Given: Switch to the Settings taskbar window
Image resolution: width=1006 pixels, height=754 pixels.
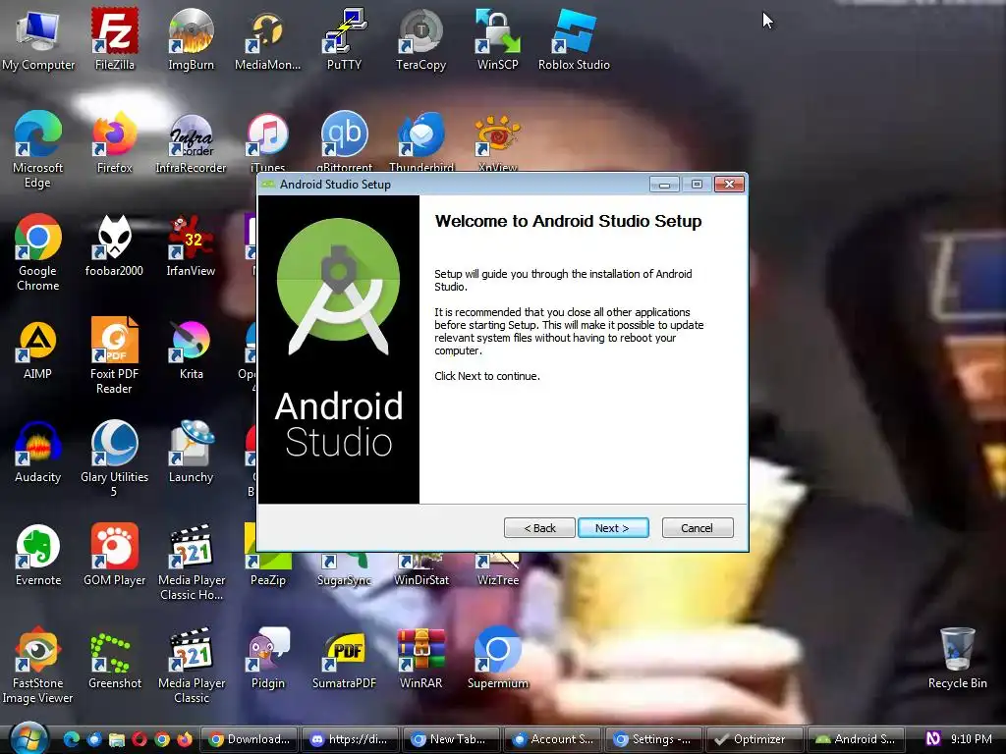Looking at the screenshot, I should pyautogui.click(x=653, y=739).
